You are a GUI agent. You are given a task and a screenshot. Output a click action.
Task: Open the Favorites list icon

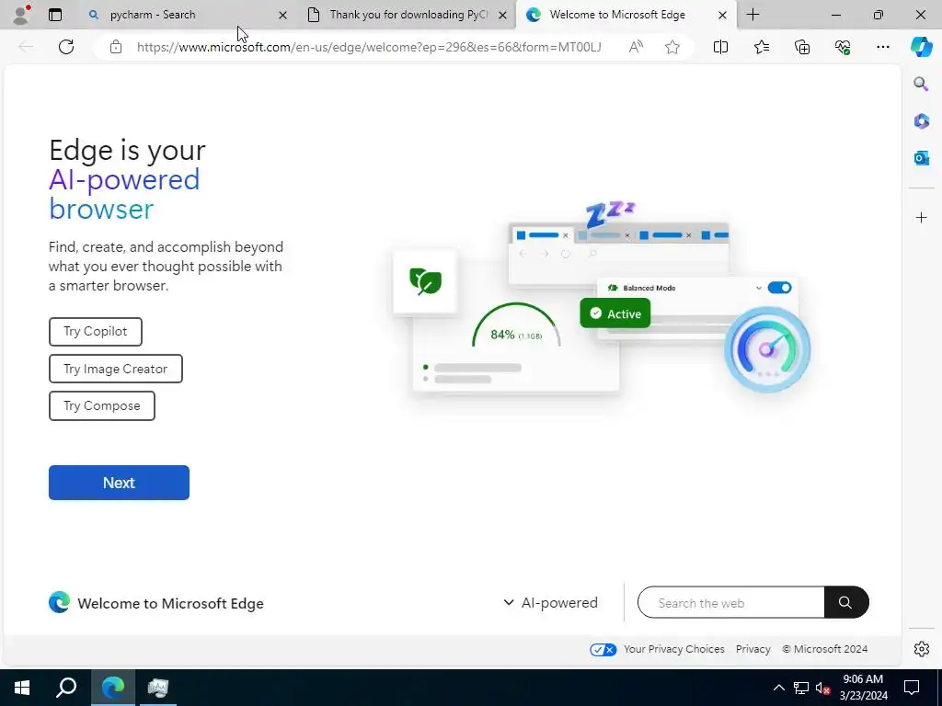point(761,47)
